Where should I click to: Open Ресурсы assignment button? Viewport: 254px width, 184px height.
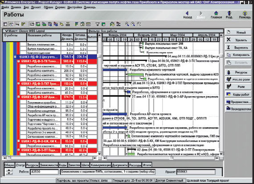point(238,72)
